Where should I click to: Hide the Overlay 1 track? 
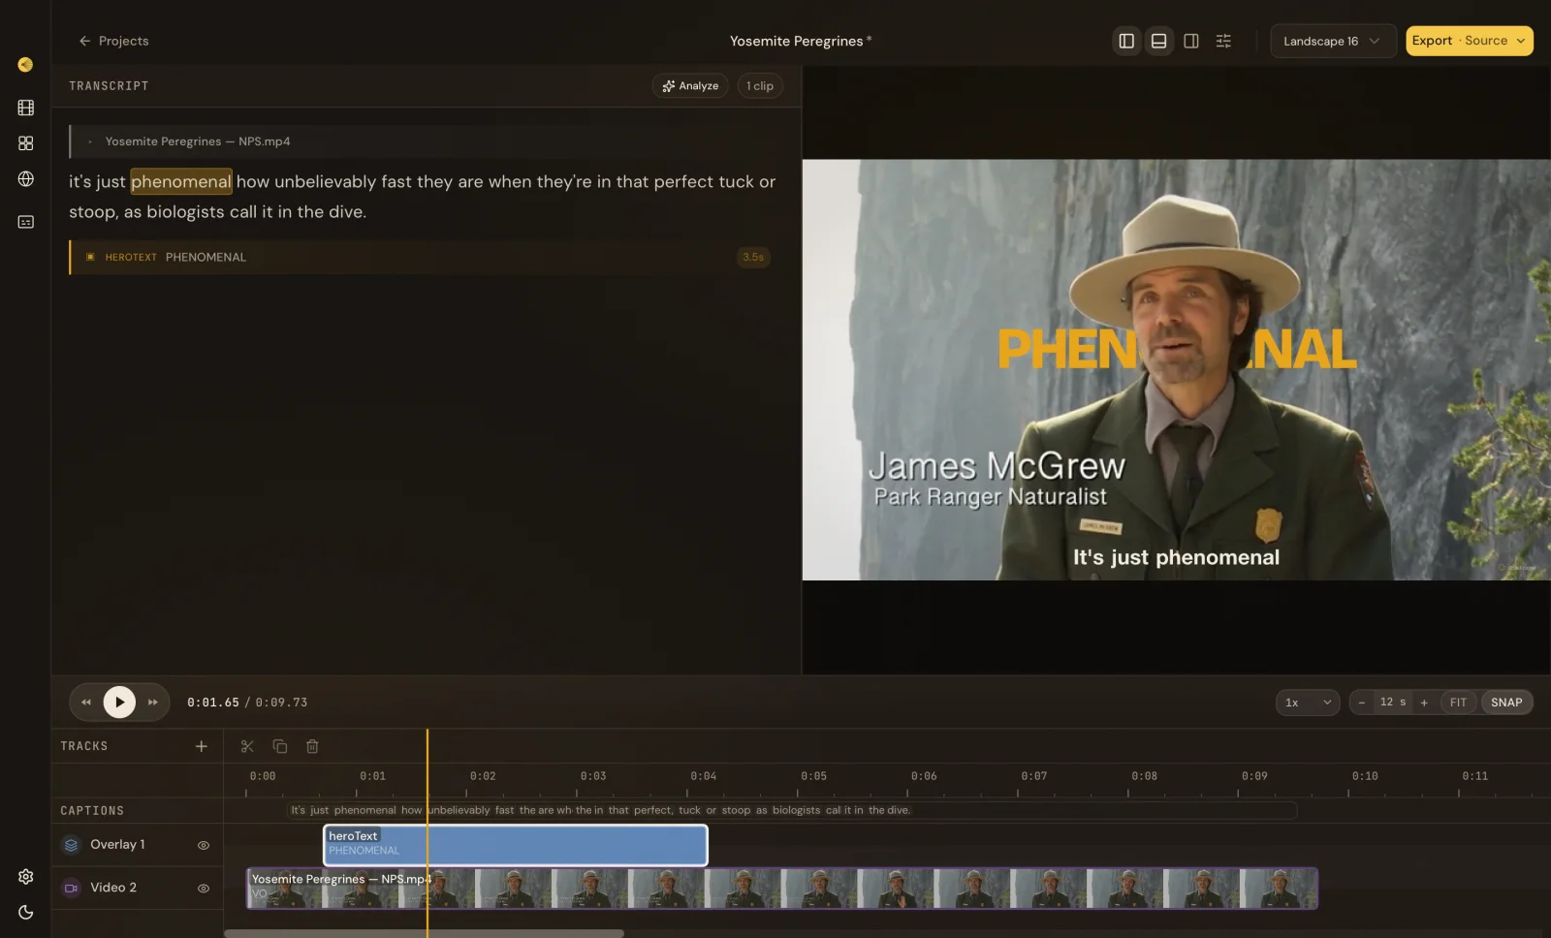(x=204, y=845)
